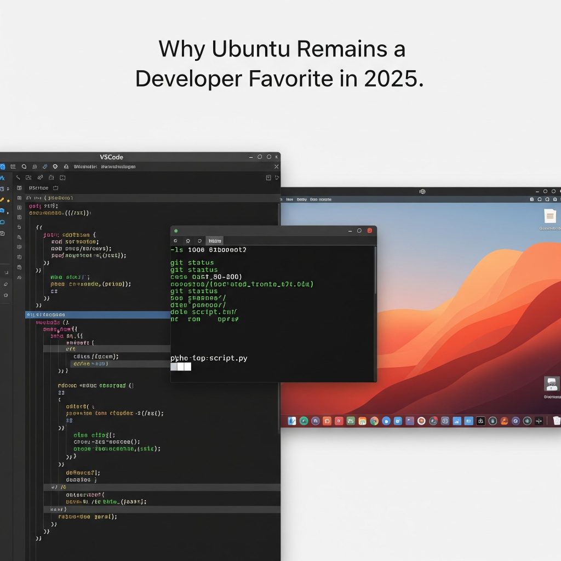561x561 pixels.
Task: Click the padlock icon in VSCode top toolbar
Action: point(66,167)
